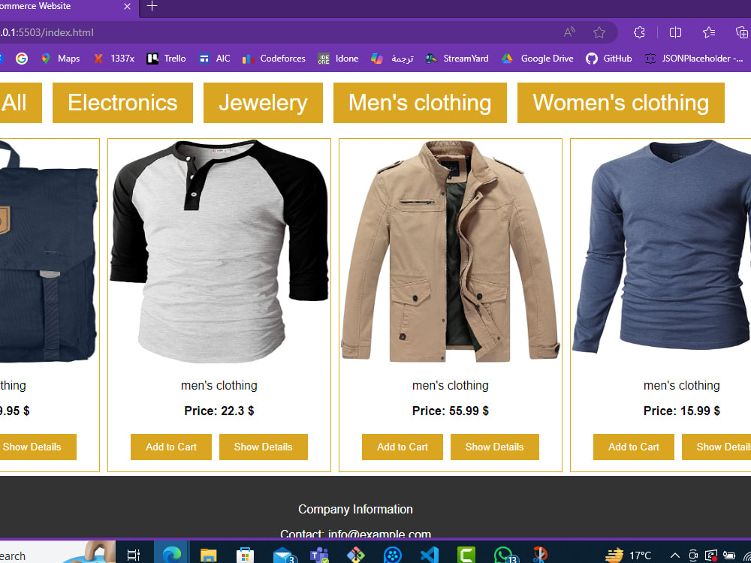Open the Mail app in taskbar
The height and width of the screenshot is (563, 751).
(x=285, y=555)
